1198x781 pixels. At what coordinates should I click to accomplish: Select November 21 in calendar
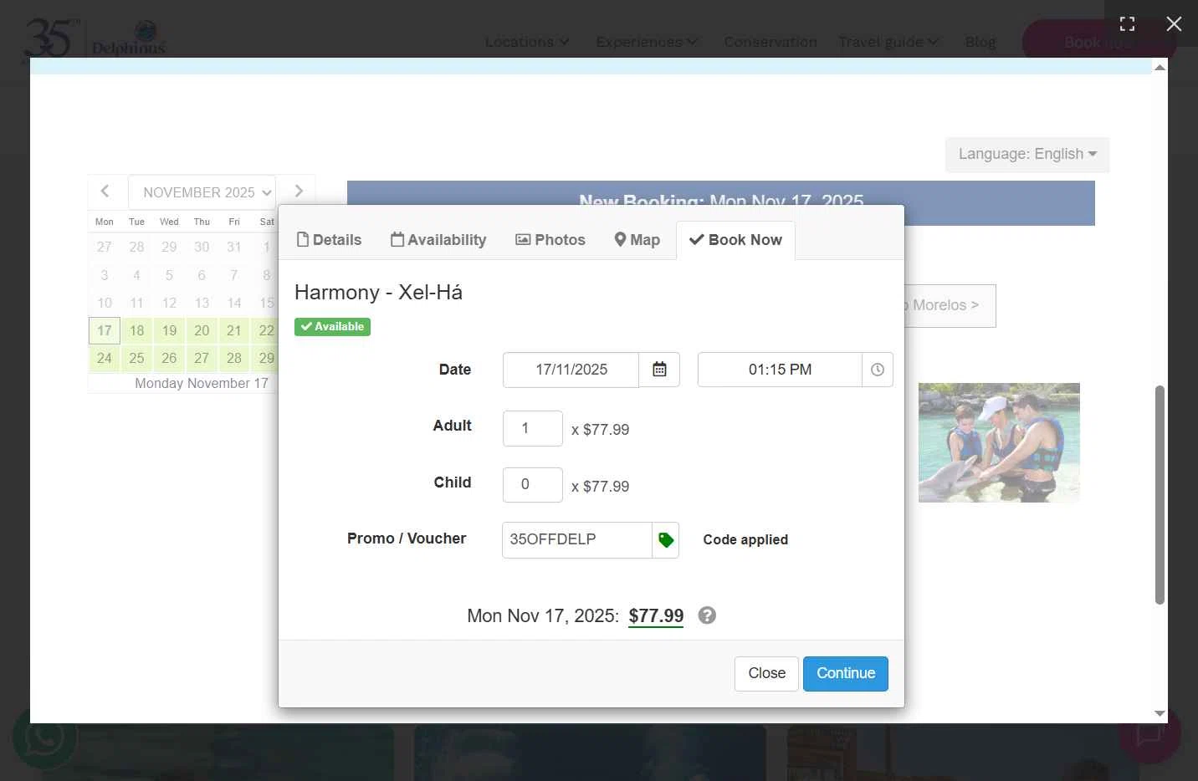pyautogui.click(x=234, y=330)
